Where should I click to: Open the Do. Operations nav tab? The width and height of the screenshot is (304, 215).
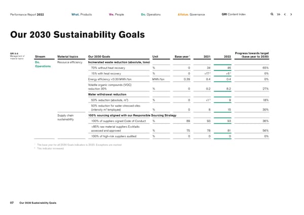(151, 15)
